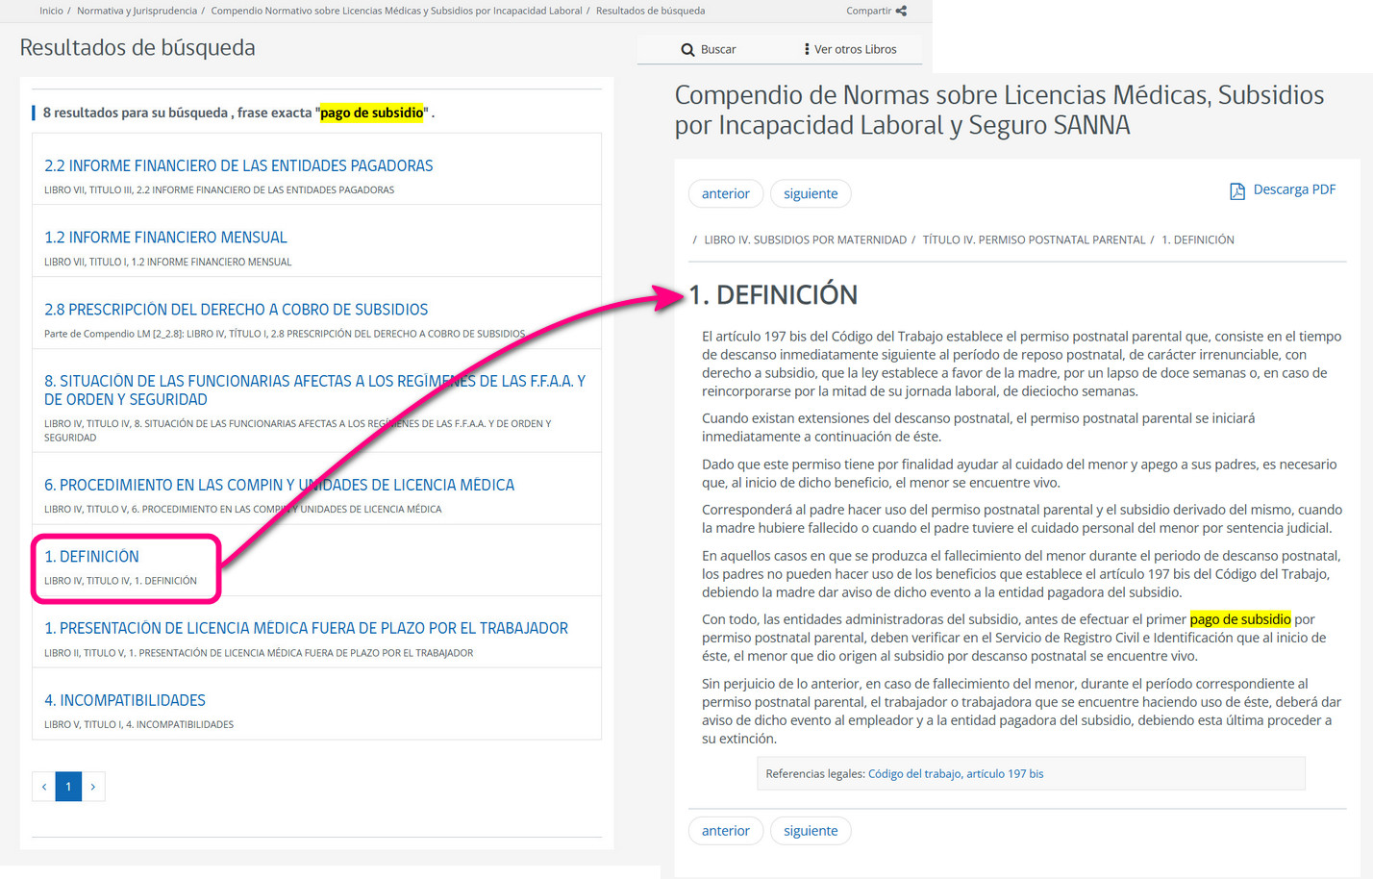Open result 8. Situación de las Funcionarias

tap(314, 390)
